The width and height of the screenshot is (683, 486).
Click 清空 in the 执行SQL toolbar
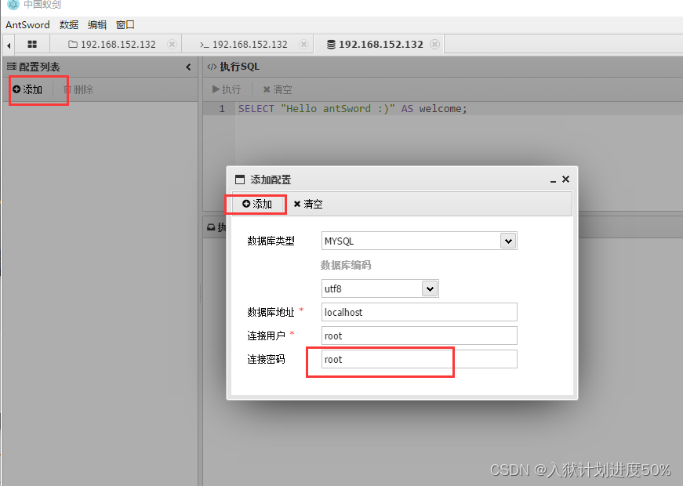point(278,89)
